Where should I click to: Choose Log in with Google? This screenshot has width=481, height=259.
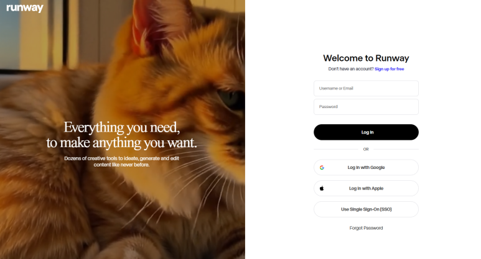(x=366, y=168)
